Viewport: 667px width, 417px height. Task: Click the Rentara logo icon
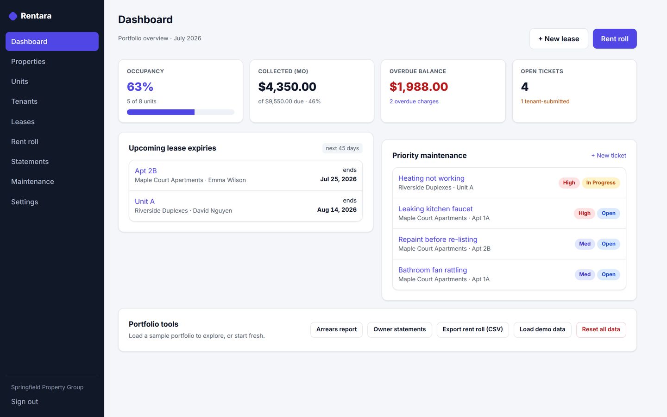(13, 16)
